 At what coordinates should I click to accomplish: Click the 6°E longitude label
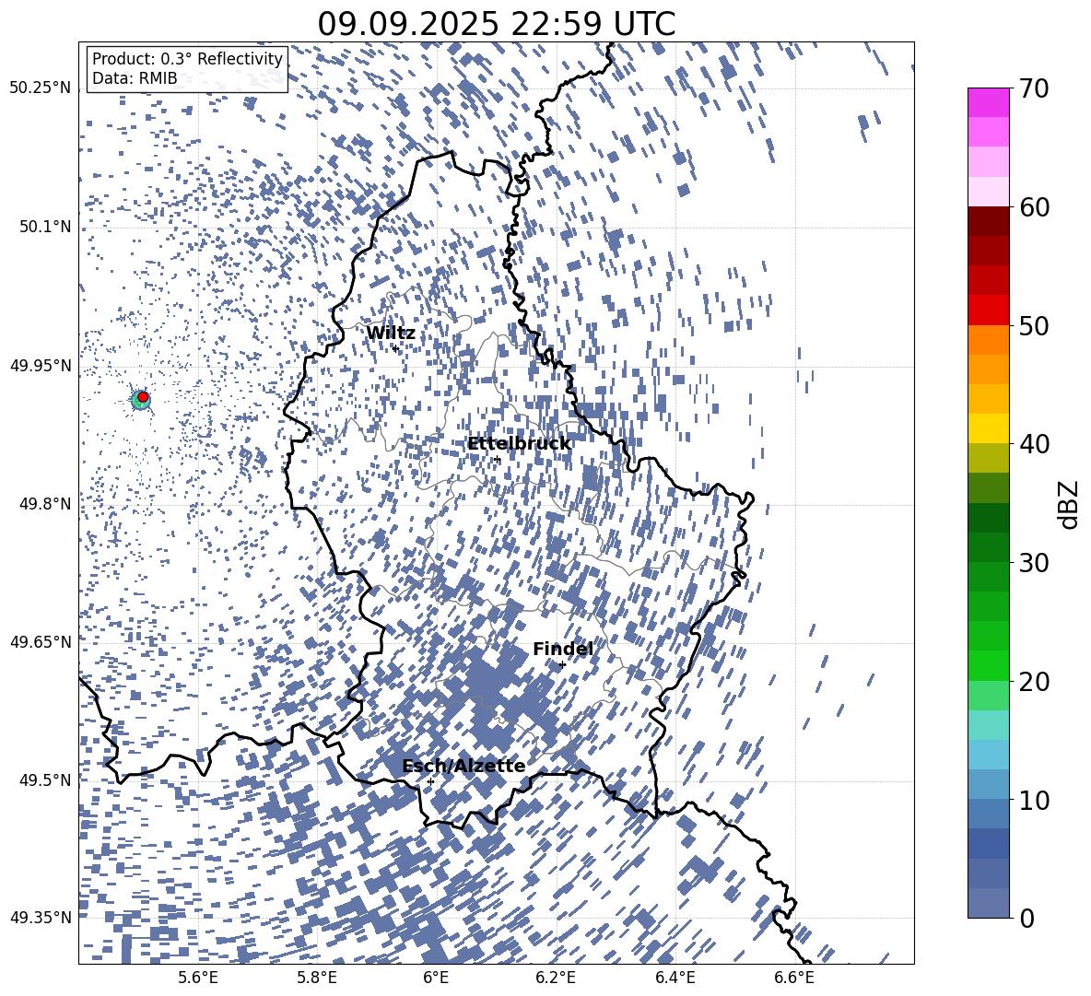[436, 978]
